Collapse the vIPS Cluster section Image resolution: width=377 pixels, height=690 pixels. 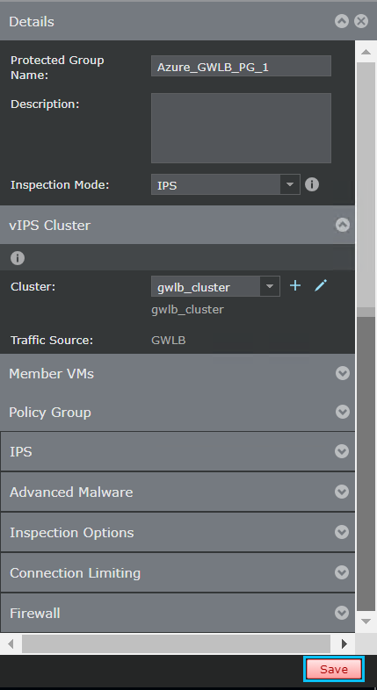click(x=342, y=225)
